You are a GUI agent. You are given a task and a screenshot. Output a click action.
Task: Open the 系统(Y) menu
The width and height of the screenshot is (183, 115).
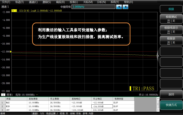pos(115,2)
